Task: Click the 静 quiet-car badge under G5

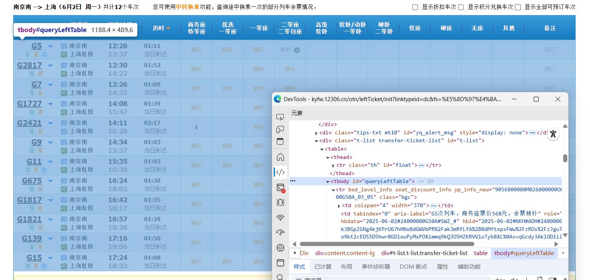Action: (x=45, y=54)
